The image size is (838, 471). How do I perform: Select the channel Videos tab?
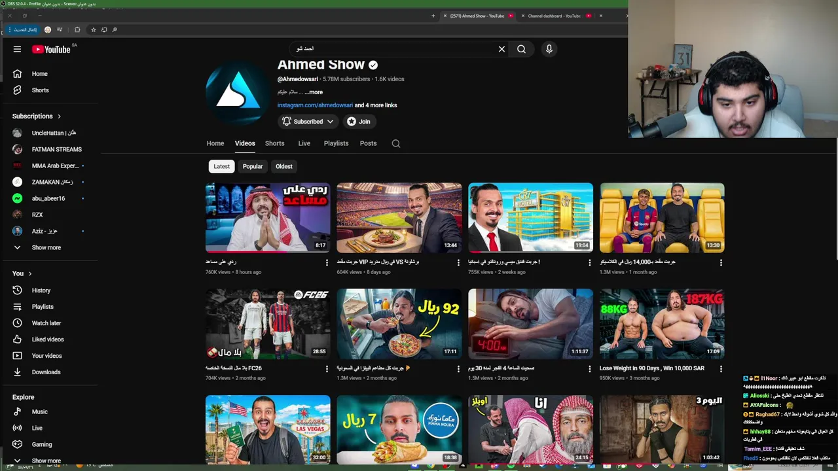(x=245, y=143)
